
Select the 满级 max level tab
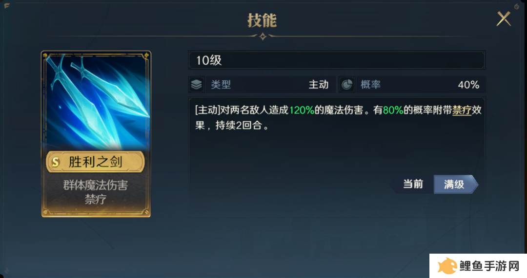tap(455, 184)
